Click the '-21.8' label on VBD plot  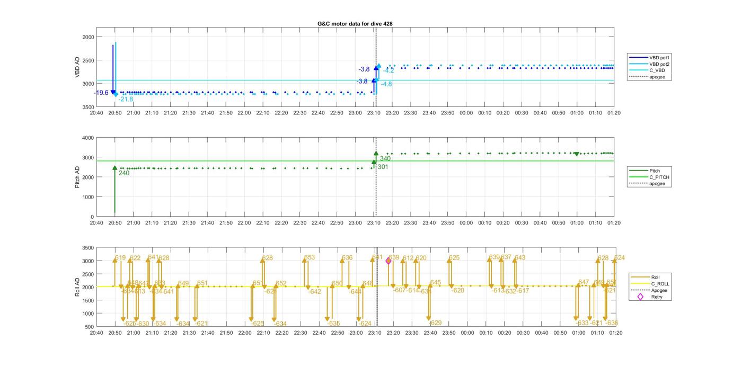126,99
